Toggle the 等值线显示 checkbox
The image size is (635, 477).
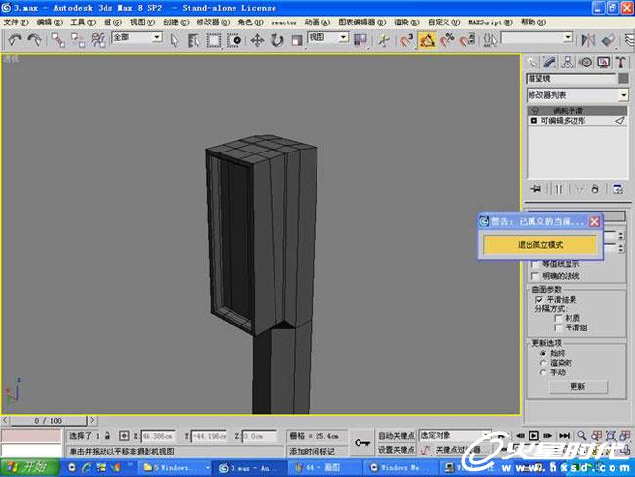click(x=535, y=264)
